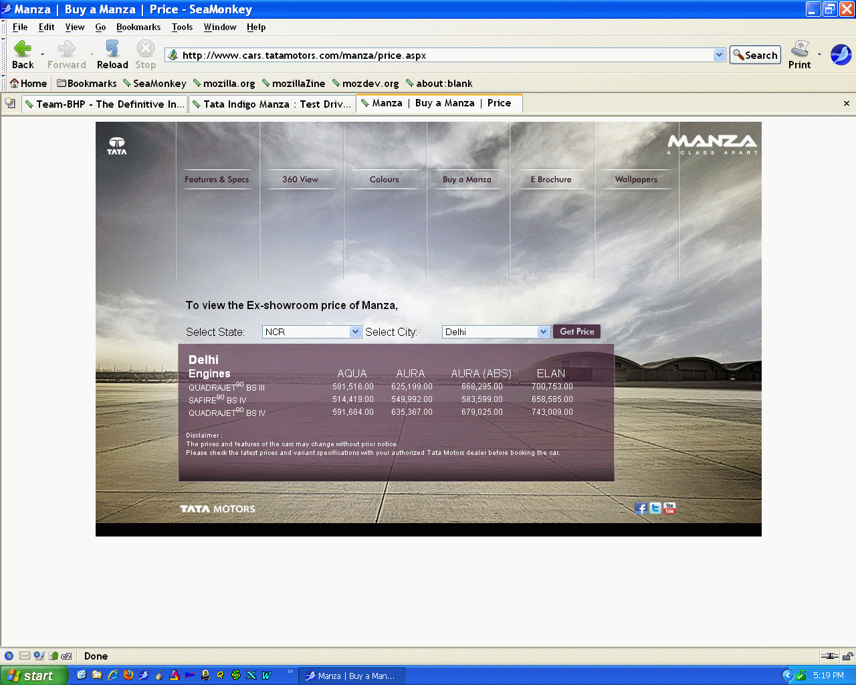Open the Print button dropdown arrow
This screenshot has width=856, height=685.
coord(819,55)
